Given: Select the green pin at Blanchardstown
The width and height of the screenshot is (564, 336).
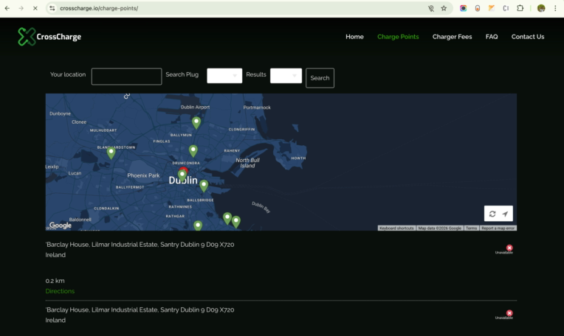Looking at the screenshot, I should tap(111, 153).
